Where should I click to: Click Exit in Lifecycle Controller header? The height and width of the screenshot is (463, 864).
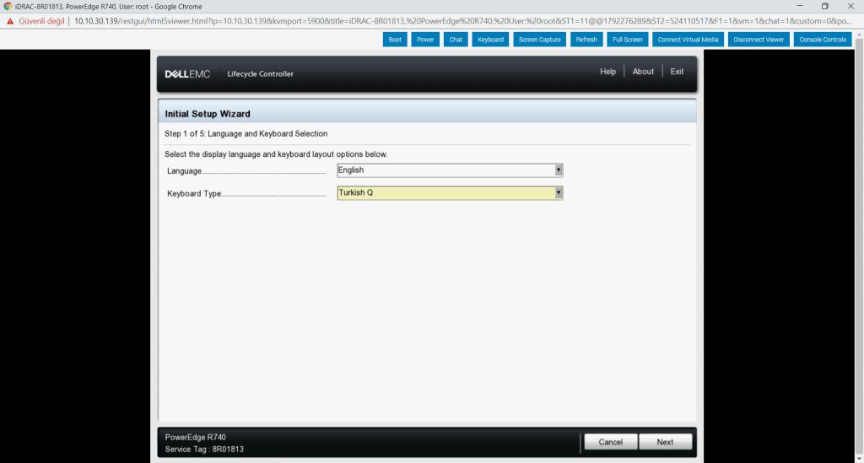pyautogui.click(x=677, y=72)
